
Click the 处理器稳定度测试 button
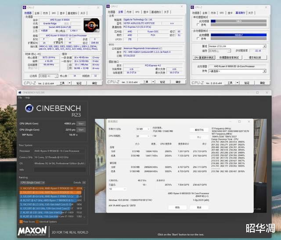click(229, 57)
